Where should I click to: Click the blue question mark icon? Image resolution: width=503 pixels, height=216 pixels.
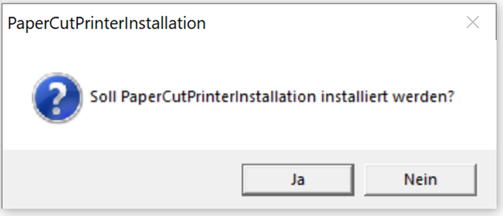click(57, 98)
